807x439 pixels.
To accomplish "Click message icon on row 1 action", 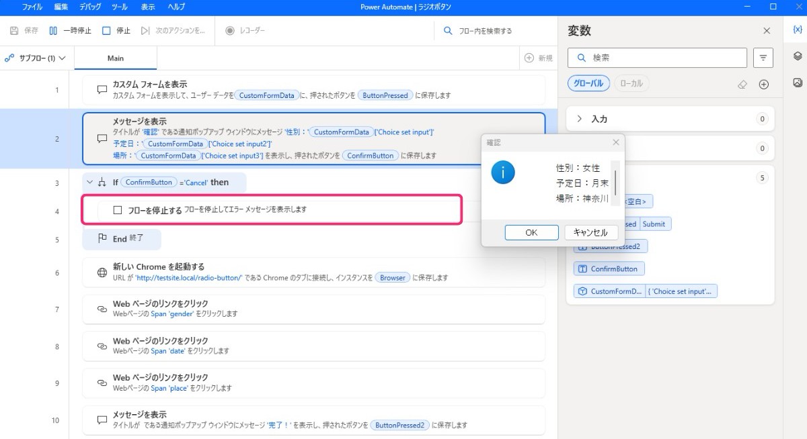I will (102, 90).
